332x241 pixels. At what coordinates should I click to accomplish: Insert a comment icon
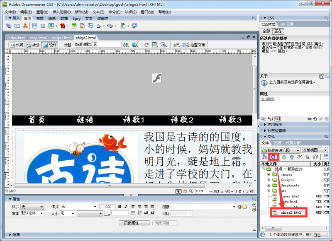tap(90, 26)
